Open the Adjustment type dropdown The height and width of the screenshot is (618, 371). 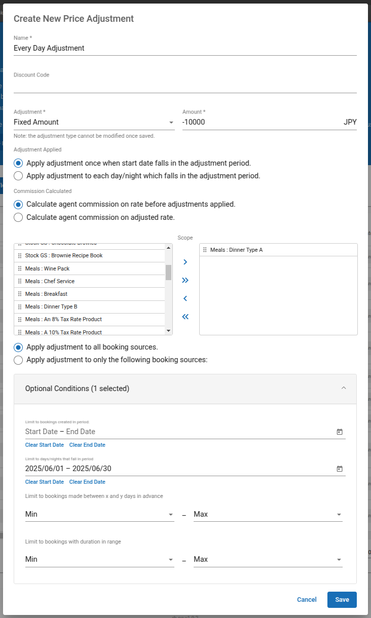(x=94, y=122)
